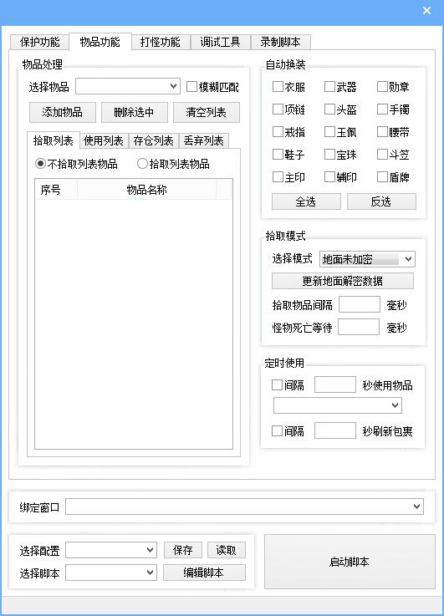This screenshot has height=616, width=444.
Task: Tick the 衣服 checkbox
Action: point(278,86)
